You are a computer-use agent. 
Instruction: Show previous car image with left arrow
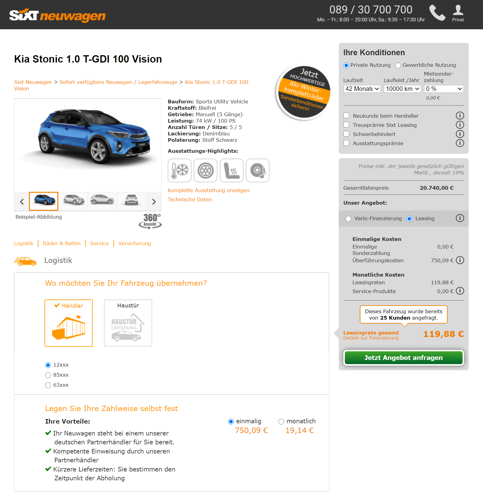[22, 202]
